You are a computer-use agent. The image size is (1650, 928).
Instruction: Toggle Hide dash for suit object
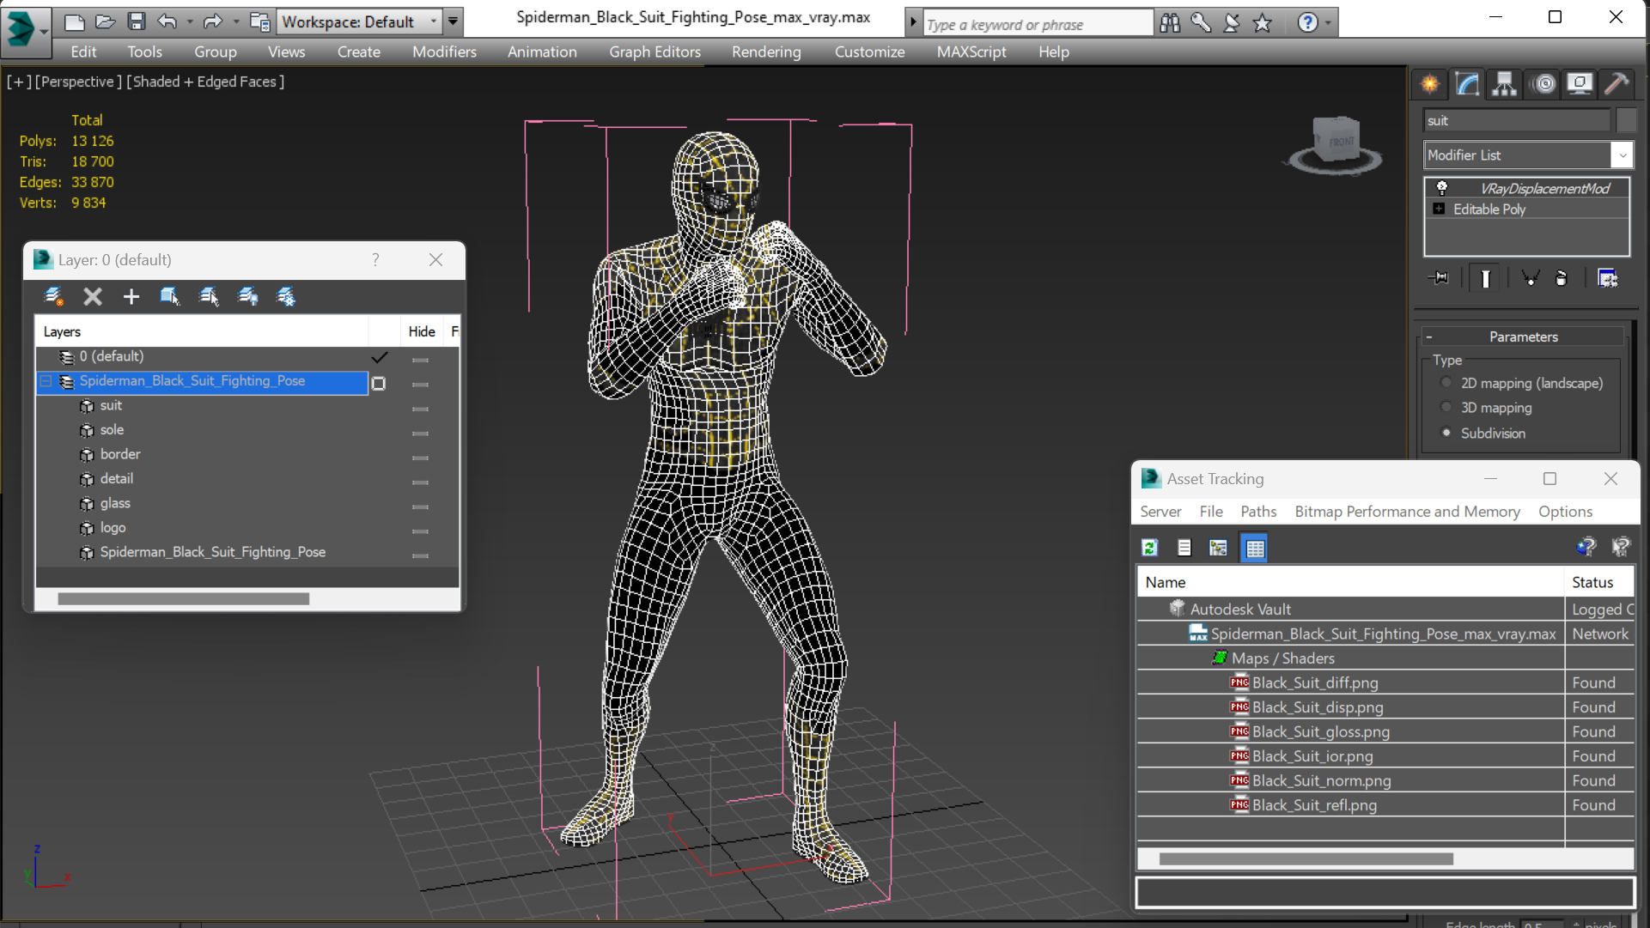[x=420, y=408]
